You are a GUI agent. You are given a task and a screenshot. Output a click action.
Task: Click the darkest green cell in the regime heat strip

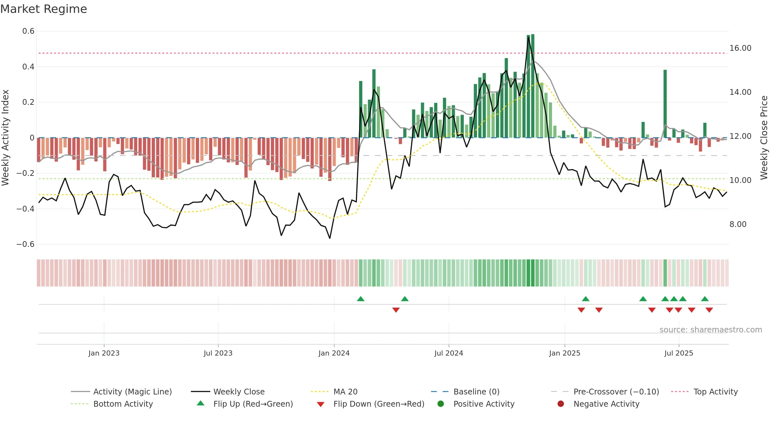click(x=533, y=273)
